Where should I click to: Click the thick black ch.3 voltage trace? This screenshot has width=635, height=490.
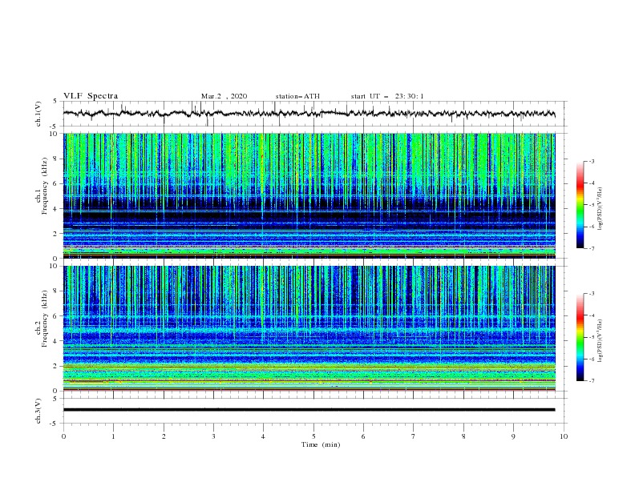click(309, 410)
